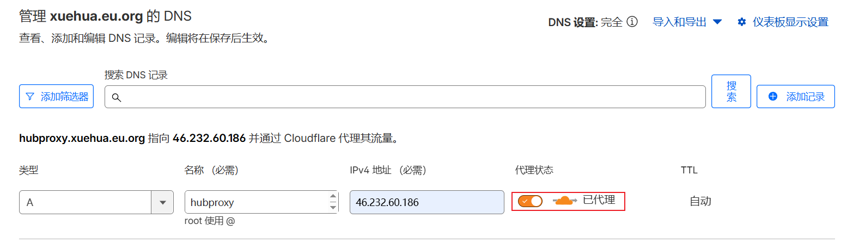Screen dimensions: 853x243
Task: Click the up arrow in the name field
Action: pos(333,197)
